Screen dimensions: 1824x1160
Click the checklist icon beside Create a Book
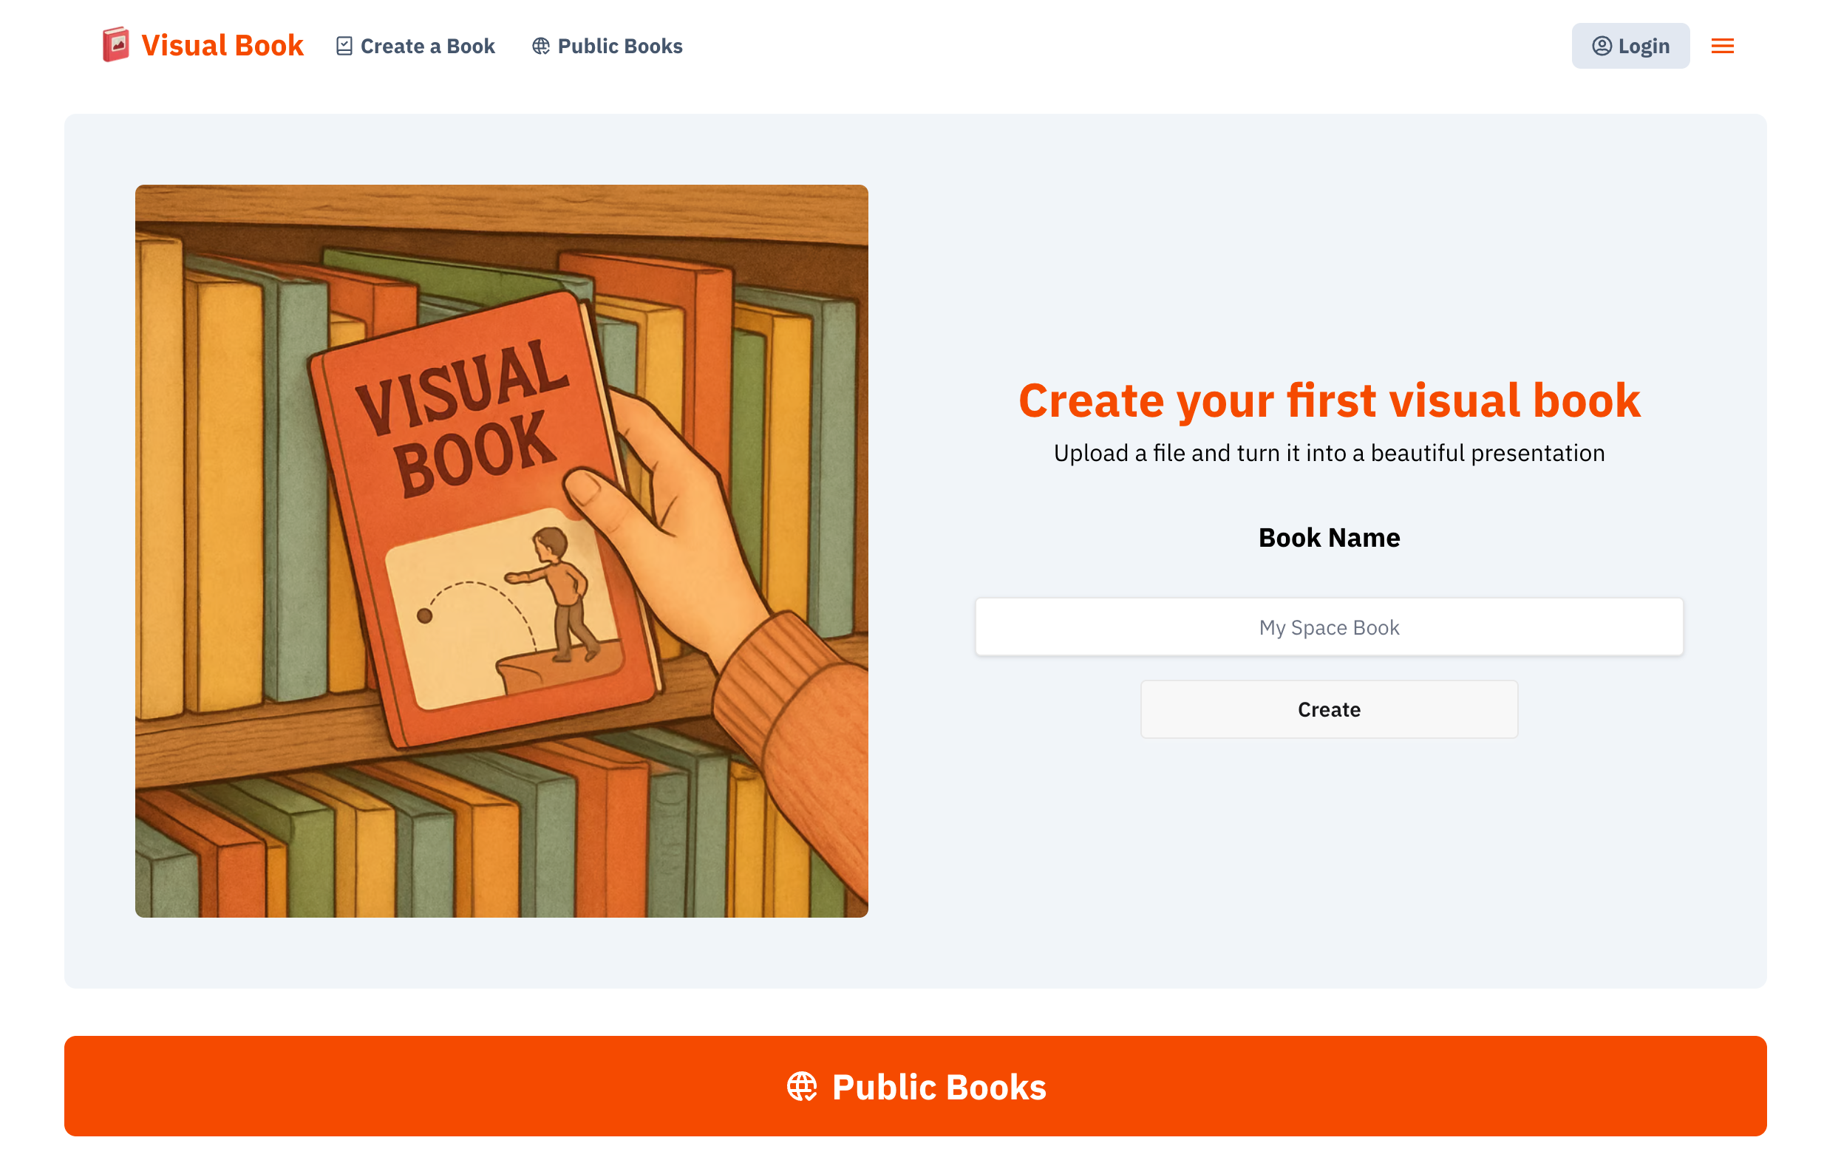click(344, 47)
